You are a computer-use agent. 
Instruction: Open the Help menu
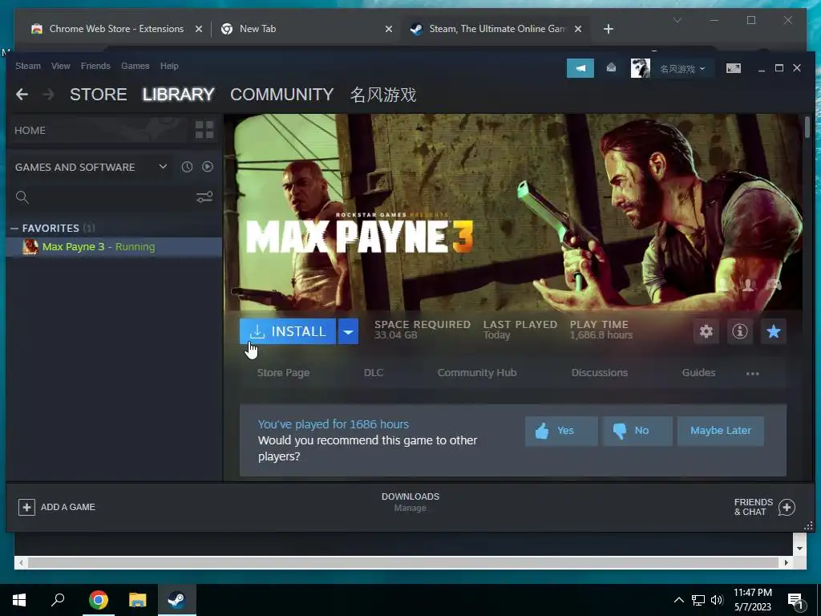pos(169,66)
